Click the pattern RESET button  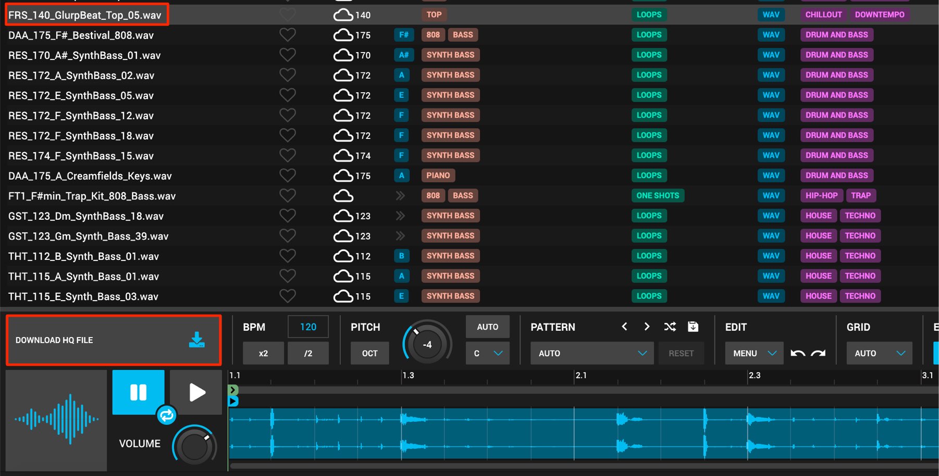681,353
